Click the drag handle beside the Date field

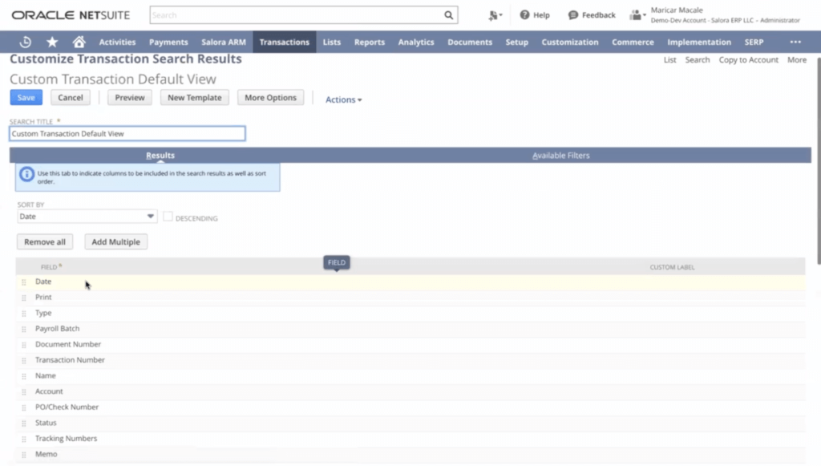24,282
